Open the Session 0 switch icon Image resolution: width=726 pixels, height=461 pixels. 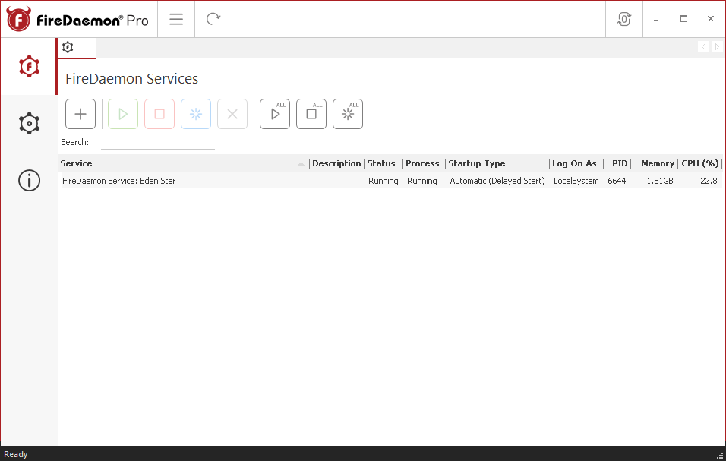(x=624, y=19)
